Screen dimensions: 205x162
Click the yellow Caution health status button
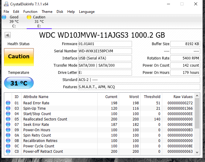tap(19, 57)
